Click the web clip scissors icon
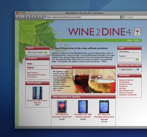Viewport: 147px width, 137px height. pos(34,17)
